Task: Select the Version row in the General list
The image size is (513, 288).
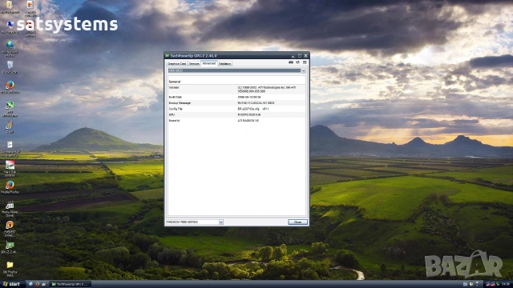Action: [x=237, y=90]
